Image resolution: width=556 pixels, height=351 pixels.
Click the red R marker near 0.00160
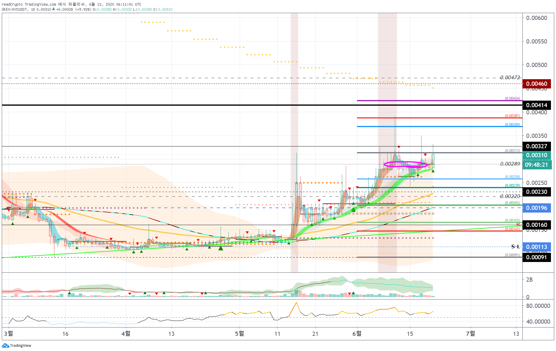tap(518, 224)
